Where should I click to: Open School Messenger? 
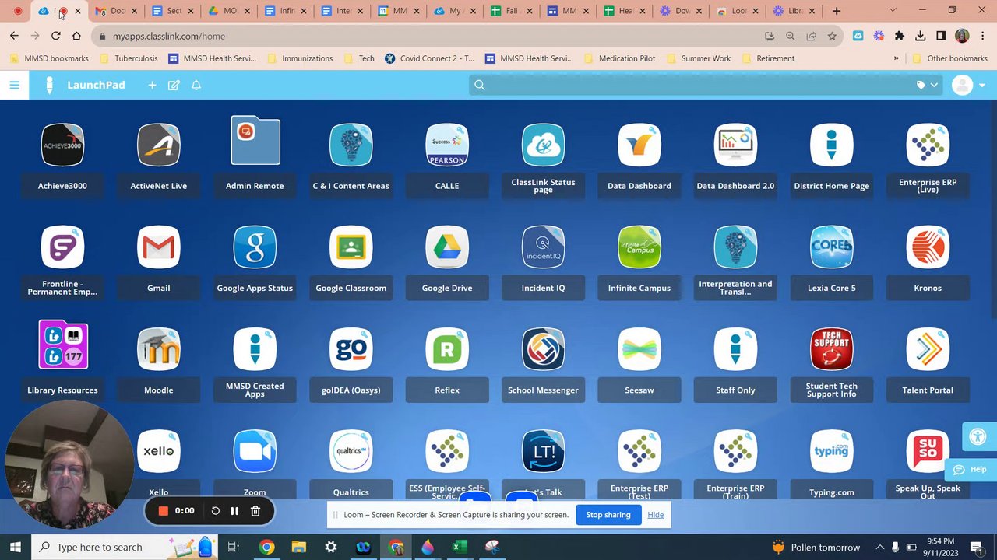point(543,349)
